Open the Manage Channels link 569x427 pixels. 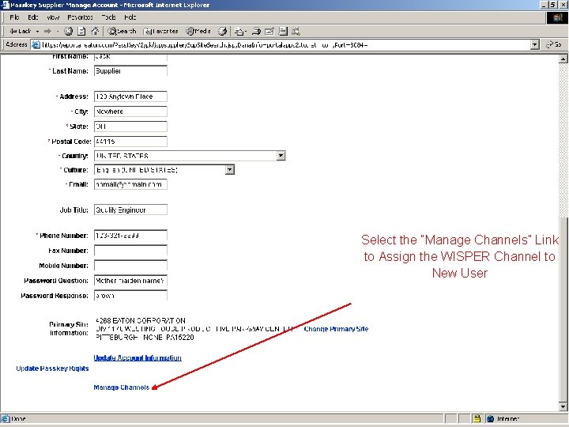(122, 387)
